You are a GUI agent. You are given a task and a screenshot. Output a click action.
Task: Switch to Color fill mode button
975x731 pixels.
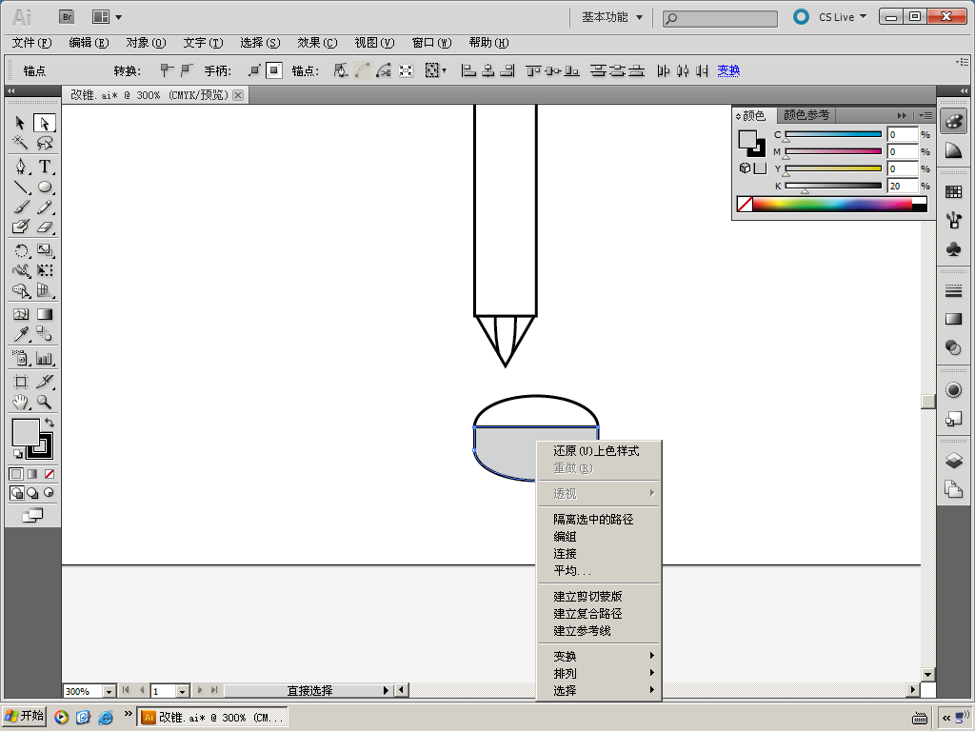click(x=16, y=474)
